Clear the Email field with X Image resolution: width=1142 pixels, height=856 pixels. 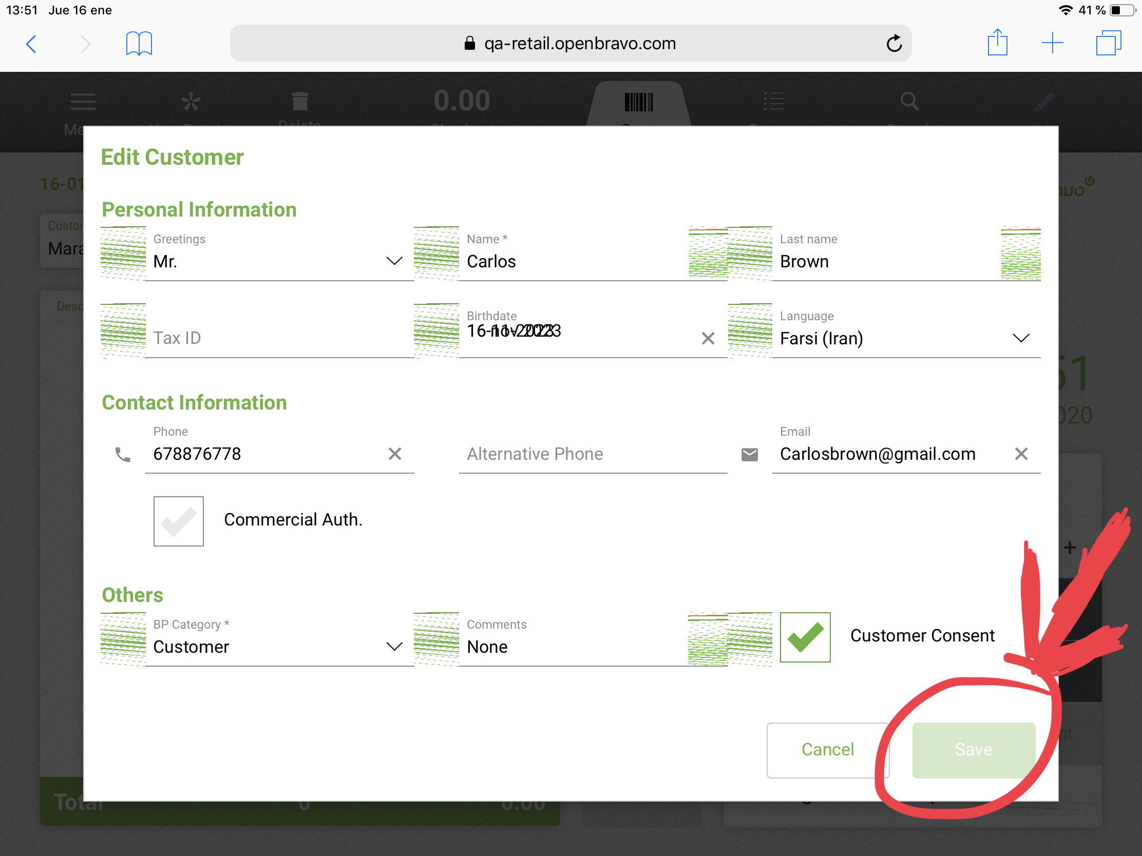pos(1021,454)
